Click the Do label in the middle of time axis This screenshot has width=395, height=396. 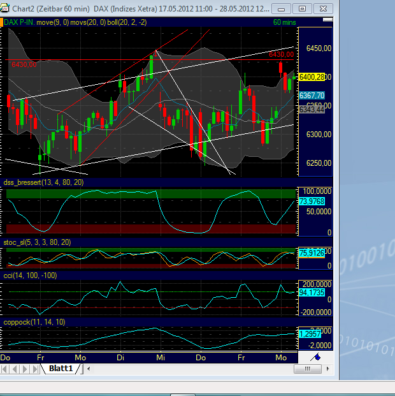pyautogui.click(x=201, y=358)
